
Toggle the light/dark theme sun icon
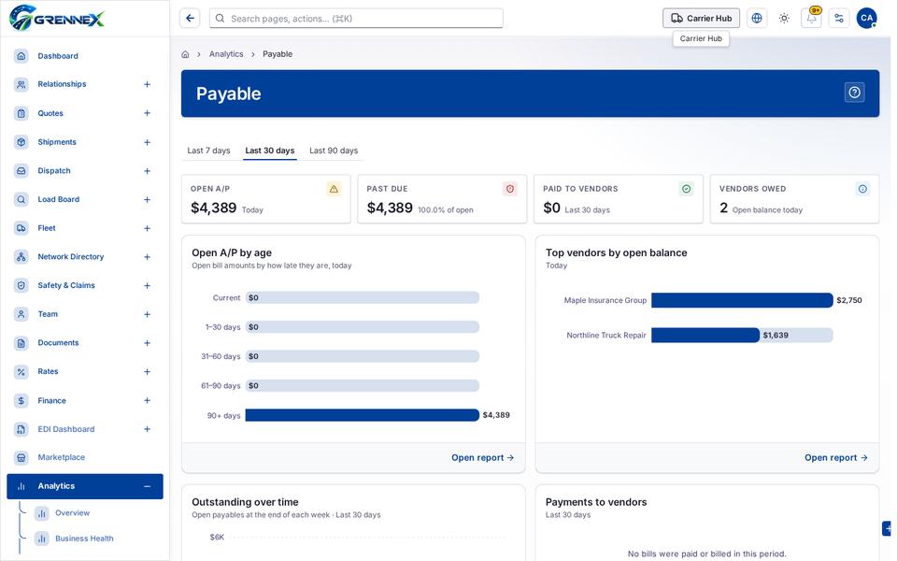click(784, 19)
